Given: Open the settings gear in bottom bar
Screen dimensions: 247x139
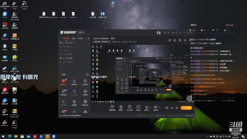Looking at the screenshot, I should 177,108.
